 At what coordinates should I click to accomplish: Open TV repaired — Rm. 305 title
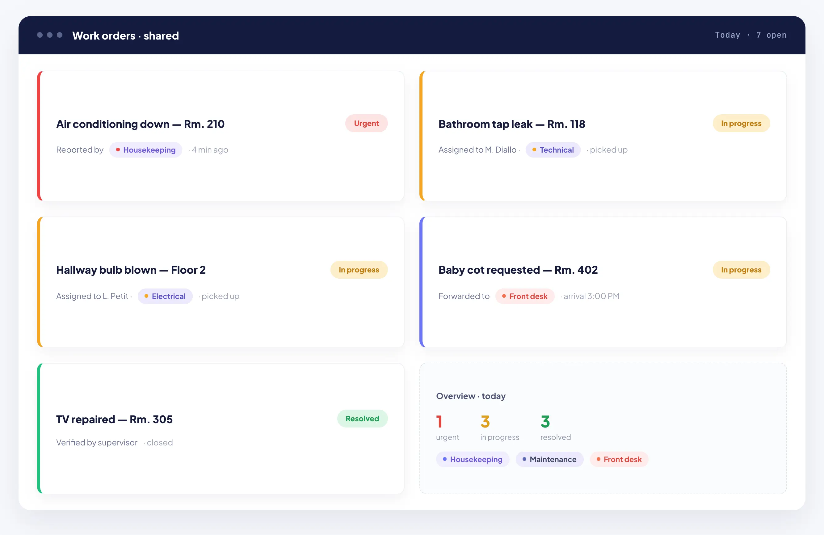pos(114,419)
